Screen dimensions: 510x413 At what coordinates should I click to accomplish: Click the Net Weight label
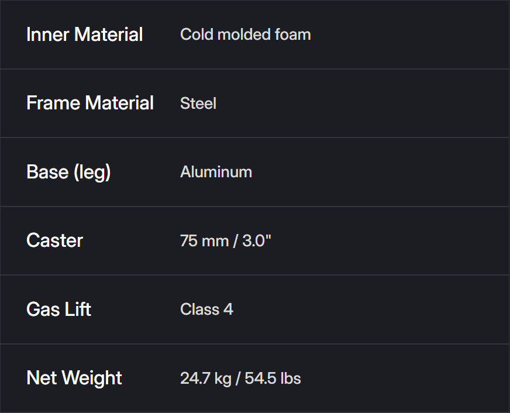point(74,378)
